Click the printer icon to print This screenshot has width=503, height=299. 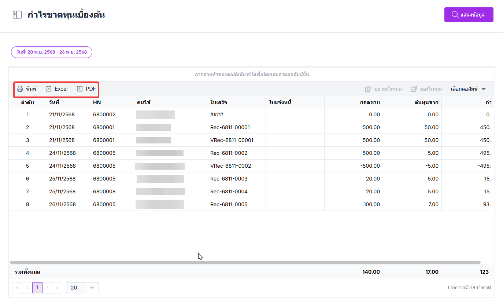click(20, 89)
